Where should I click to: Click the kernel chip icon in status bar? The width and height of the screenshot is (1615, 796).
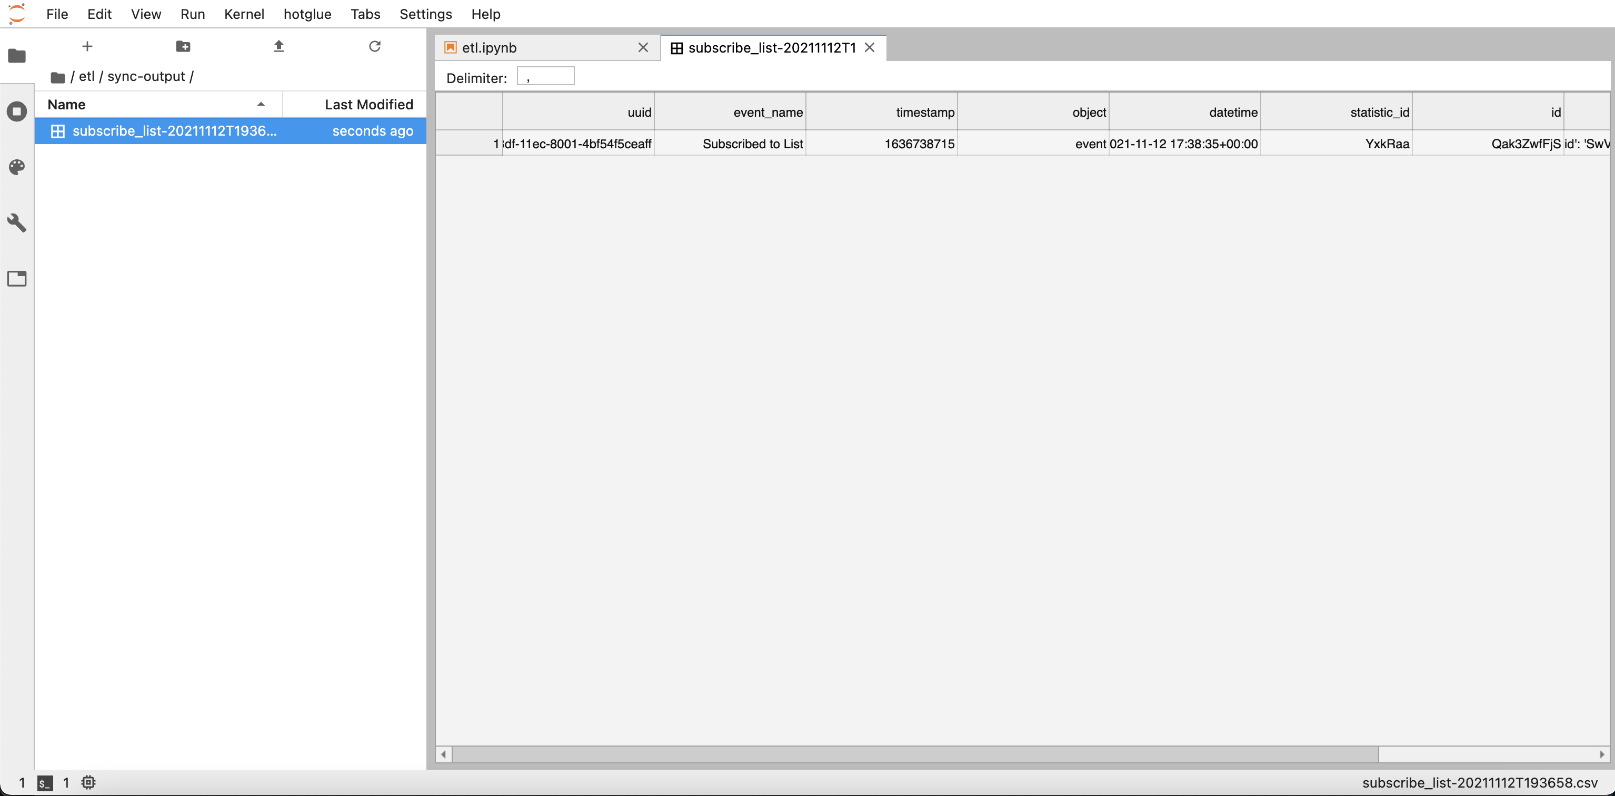point(88,782)
